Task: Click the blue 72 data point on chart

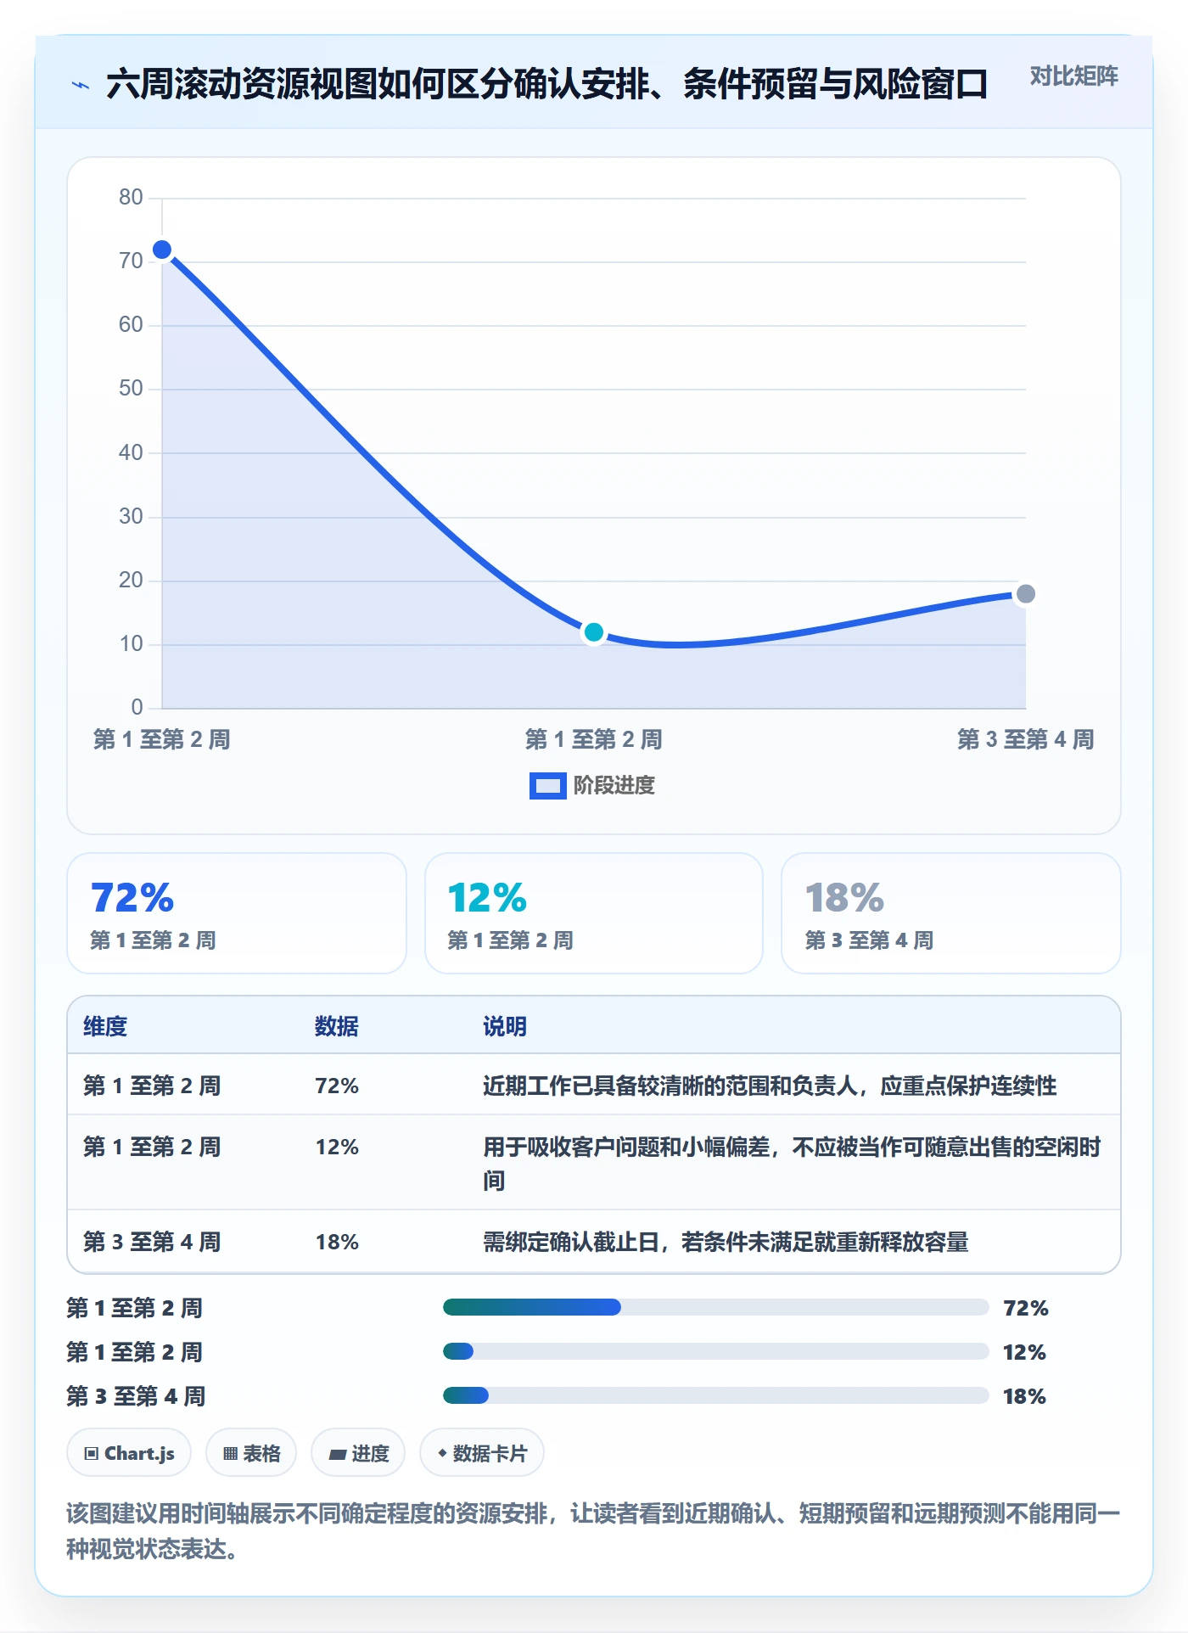Action: pyautogui.click(x=162, y=250)
